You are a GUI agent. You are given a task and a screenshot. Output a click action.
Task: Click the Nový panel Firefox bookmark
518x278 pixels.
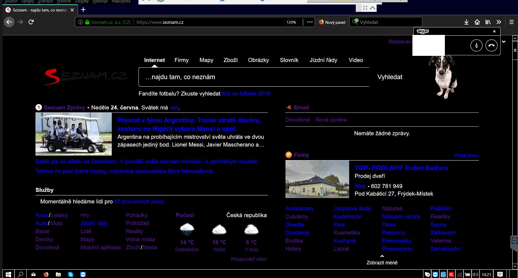pyautogui.click(x=332, y=22)
